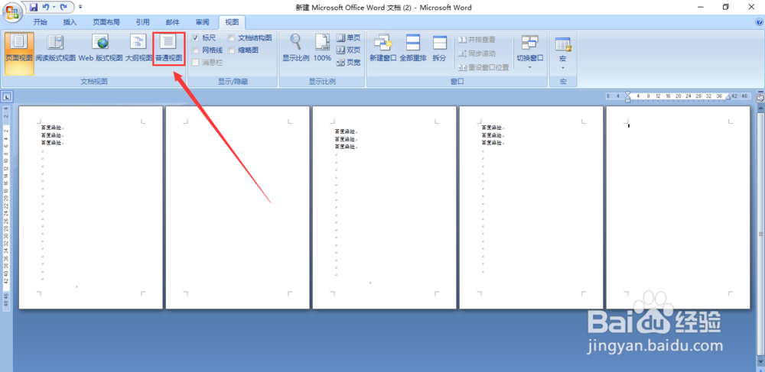Switch to 大纲视图 outline view
Screen dimensions: 765x372
pyautogui.click(x=138, y=49)
